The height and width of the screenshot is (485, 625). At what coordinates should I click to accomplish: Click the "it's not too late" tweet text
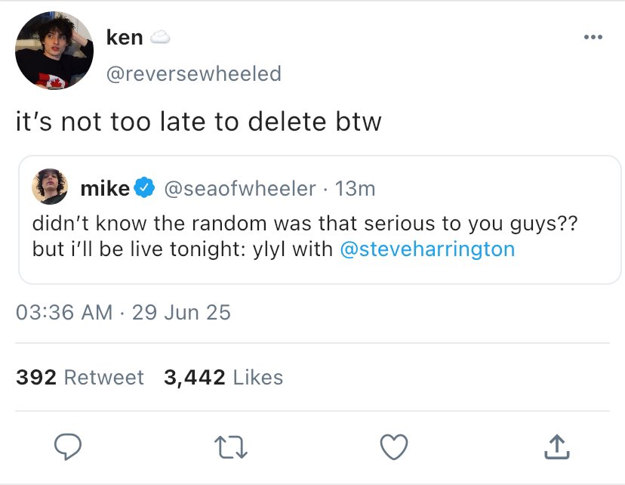click(199, 122)
